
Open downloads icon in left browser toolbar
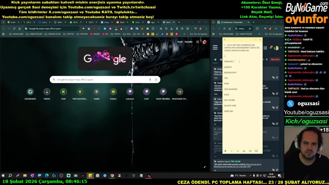tap(171, 29)
